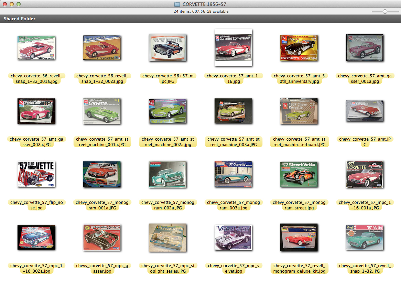The height and width of the screenshot is (295, 401).
Task: Click filename label "chevy_corvette_57_monogram_002a.JPG"
Action: click(x=168, y=205)
